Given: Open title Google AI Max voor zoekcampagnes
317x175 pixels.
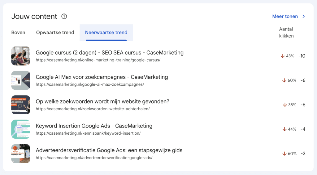Looking at the screenshot, I should point(102,77).
